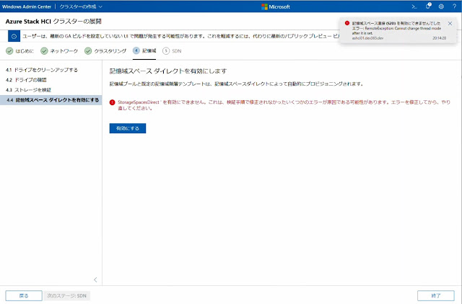Screen dimensions: 462x304
Task: Click the notification timestamp 20:14:28
Action: pos(440,38)
